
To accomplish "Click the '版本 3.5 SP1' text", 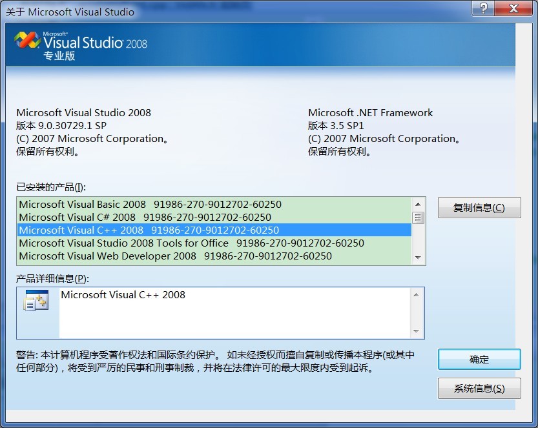I will pyautogui.click(x=336, y=125).
